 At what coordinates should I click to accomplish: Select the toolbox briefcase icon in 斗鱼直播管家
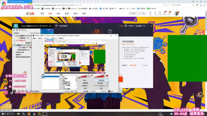point(110,31)
